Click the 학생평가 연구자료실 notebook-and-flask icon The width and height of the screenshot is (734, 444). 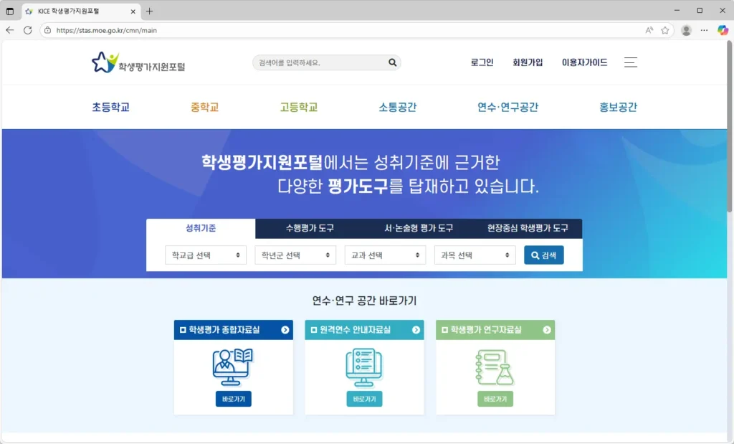tap(495, 366)
